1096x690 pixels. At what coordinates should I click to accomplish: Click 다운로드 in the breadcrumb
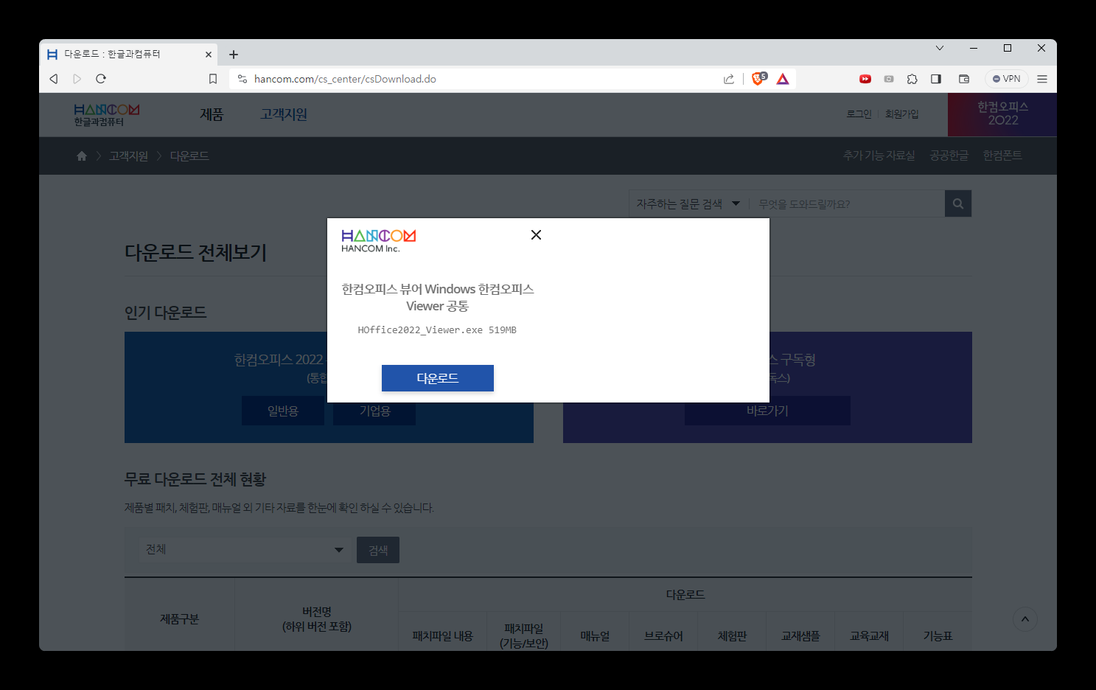pos(189,156)
